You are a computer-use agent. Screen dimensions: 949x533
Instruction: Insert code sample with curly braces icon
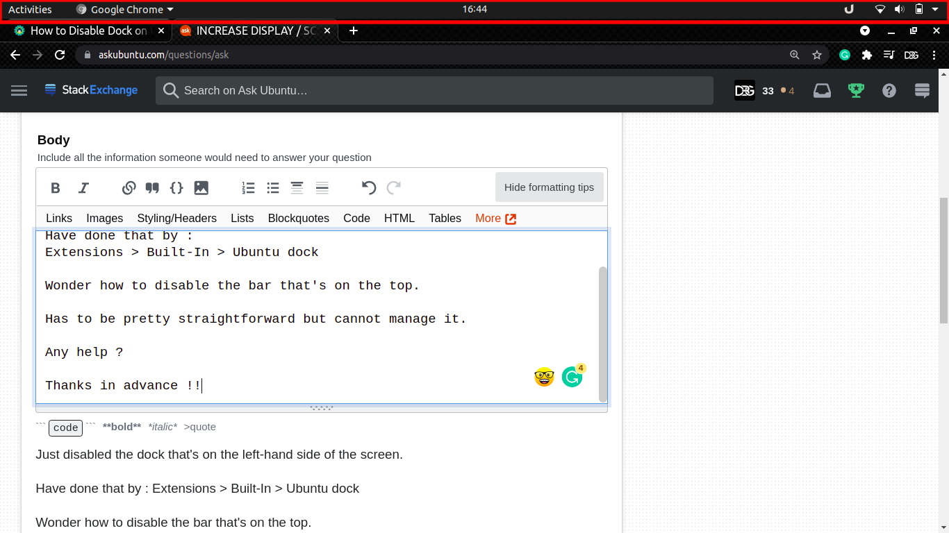176,187
